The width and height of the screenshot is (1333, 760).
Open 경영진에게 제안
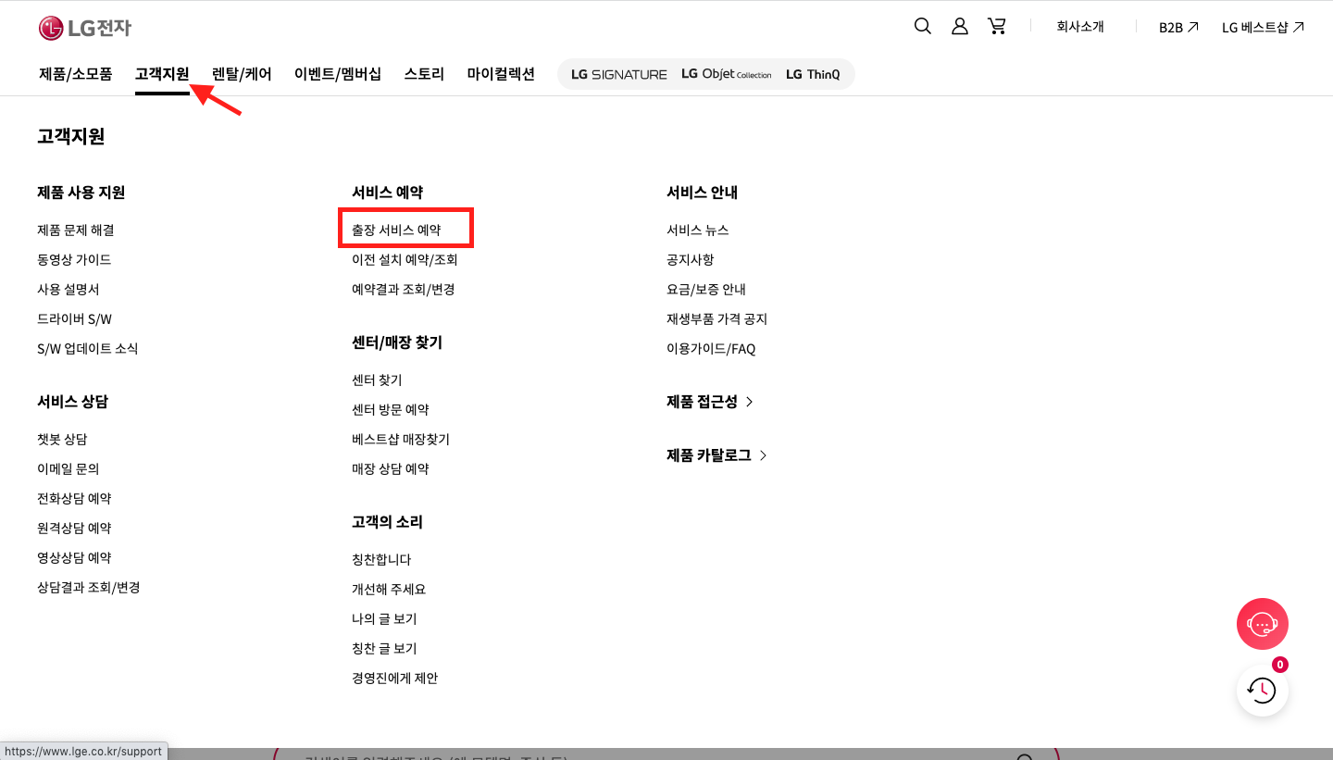point(395,678)
